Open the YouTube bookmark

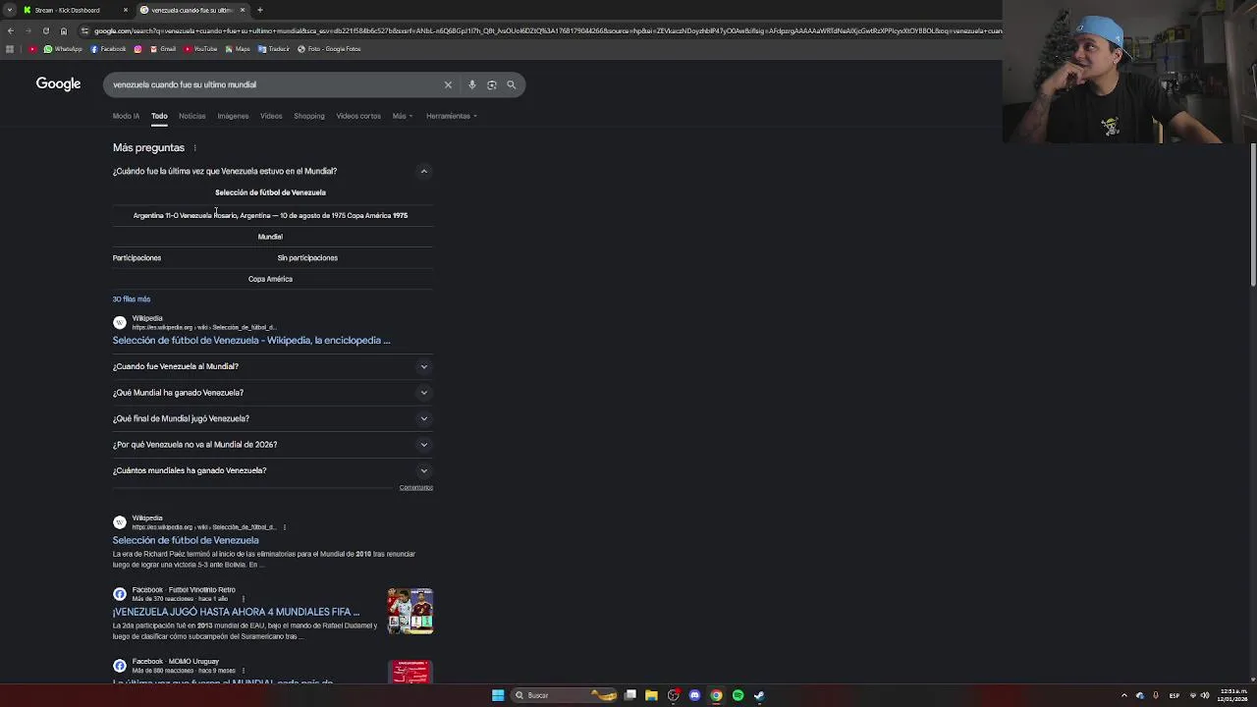(200, 49)
